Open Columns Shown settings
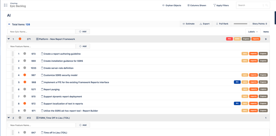This screenshot has height=136, width=276. (197, 6)
